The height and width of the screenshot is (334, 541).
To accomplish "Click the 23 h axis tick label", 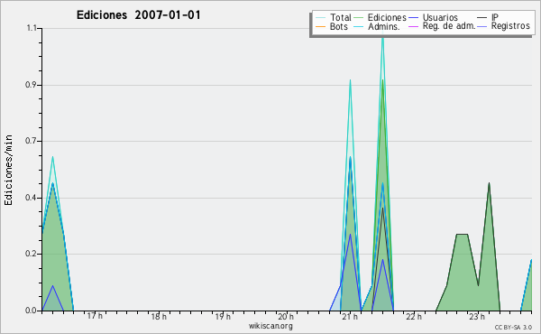I will click(477, 316).
